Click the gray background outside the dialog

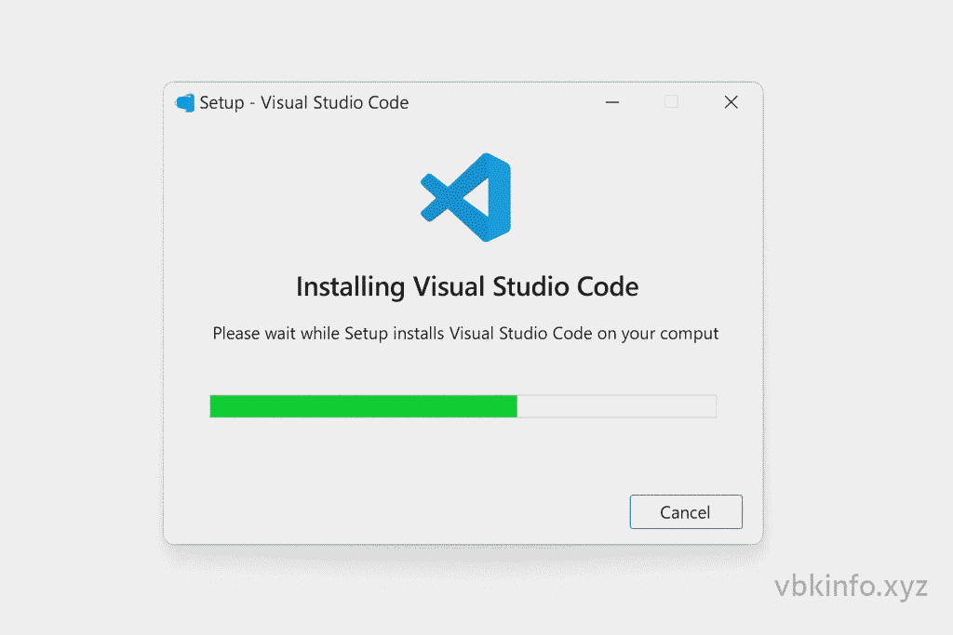click(x=74, y=316)
